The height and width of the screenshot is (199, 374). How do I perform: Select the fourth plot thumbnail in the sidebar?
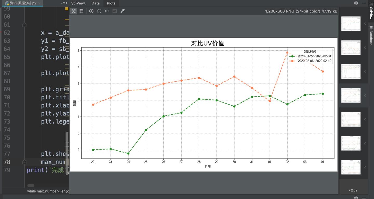[x=351, y=95]
